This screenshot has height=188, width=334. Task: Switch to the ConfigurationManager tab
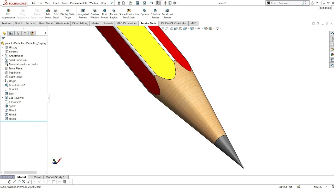[x=18, y=33]
